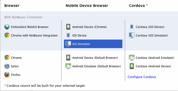178x91 pixels.
Task: Choose the Firefox browser label
Action: tap(16, 75)
